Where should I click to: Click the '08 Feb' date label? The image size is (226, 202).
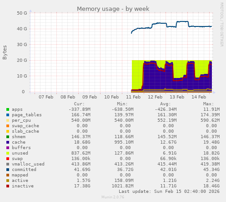tap(68, 97)
